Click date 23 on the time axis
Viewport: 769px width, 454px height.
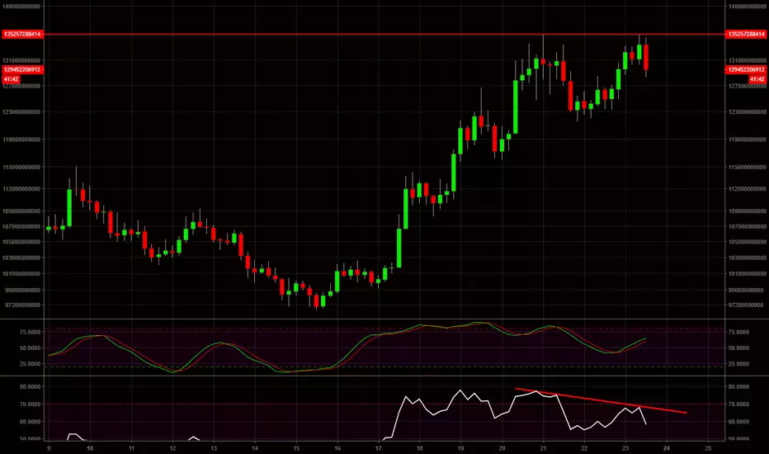click(625, 448)
